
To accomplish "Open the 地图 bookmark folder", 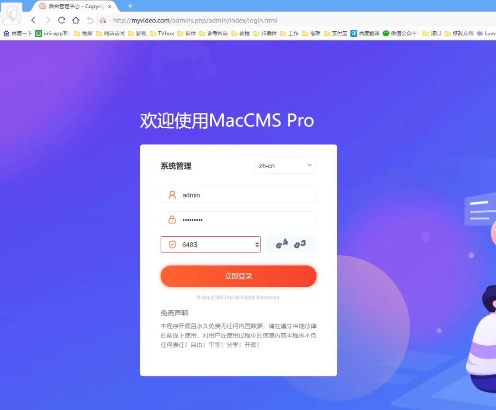I will click(x=83, y=33).
